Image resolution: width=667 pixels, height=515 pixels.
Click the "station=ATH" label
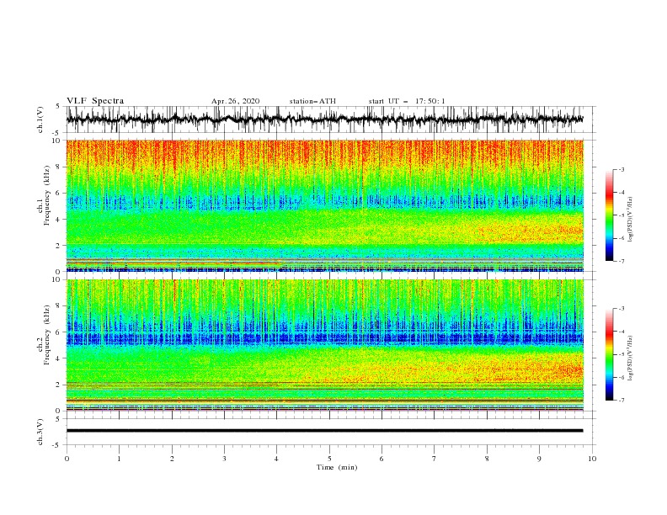[x=312, y=101]
